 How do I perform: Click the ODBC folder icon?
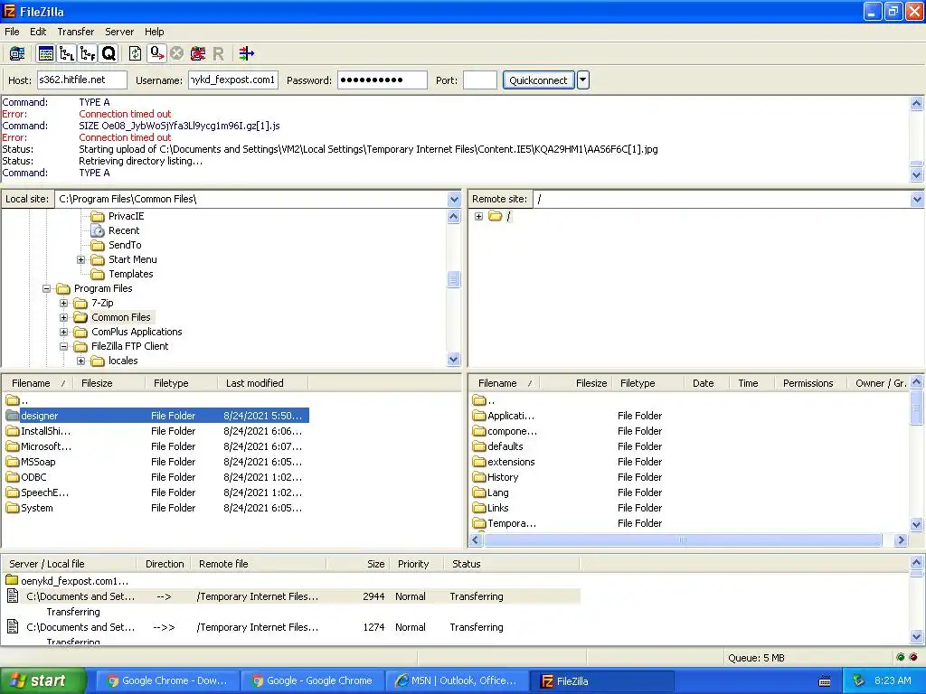[13, 477]
